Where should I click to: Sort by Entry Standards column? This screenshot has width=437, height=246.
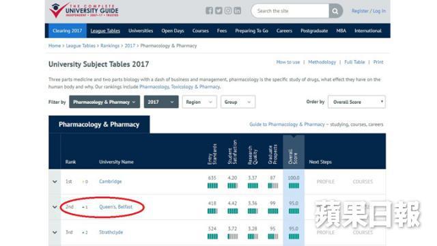click(x=212, y=154)
